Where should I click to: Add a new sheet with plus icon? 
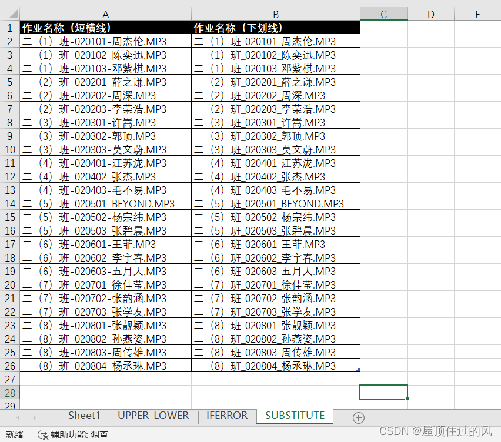(359, 418)
